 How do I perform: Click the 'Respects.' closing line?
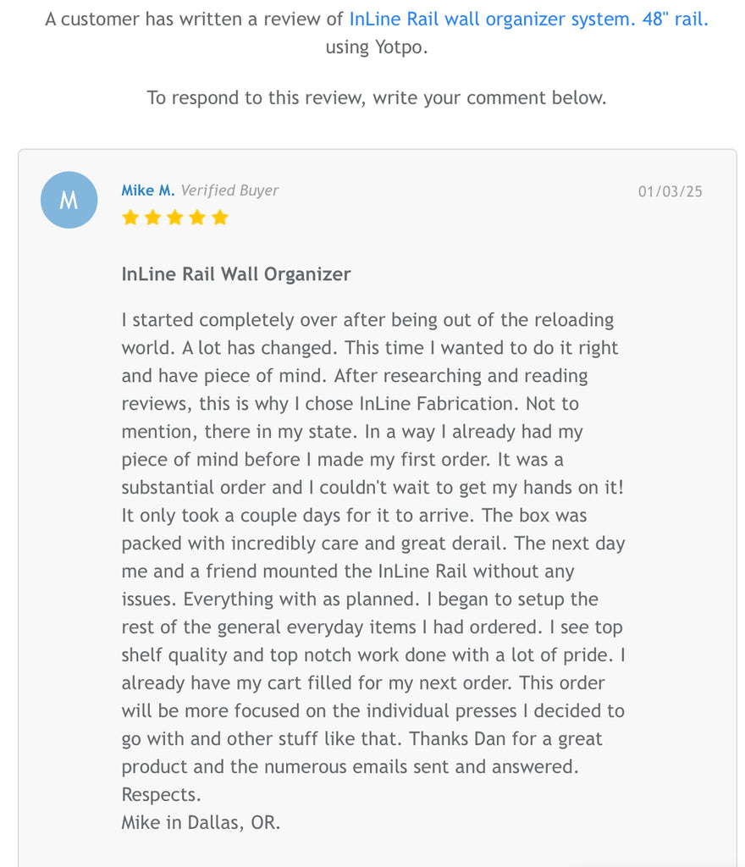(x=159, y=794)
